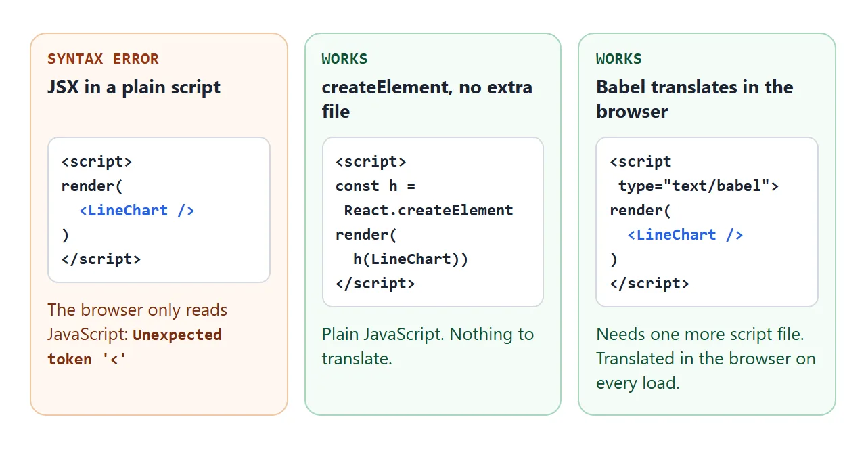Viewport: 866px width, 451px height.
Task: Select blue "<LineChart />" in the Babel card
Action: click(x=685, y=235)
